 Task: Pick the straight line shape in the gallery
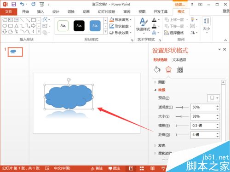(x=22, y=20)
